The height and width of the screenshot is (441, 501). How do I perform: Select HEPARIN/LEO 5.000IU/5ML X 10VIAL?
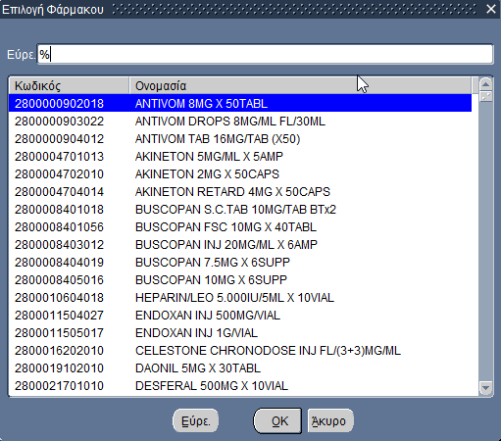point(240,298)
